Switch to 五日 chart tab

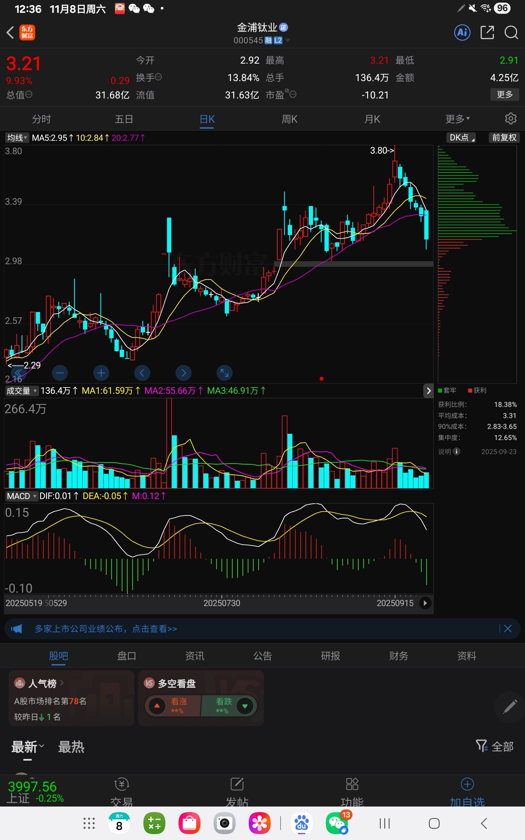(124, 119)
